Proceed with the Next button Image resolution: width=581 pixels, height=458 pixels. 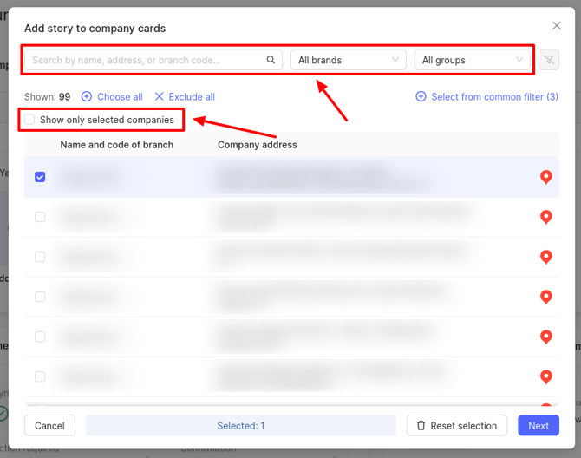click(x=538, y=425)
